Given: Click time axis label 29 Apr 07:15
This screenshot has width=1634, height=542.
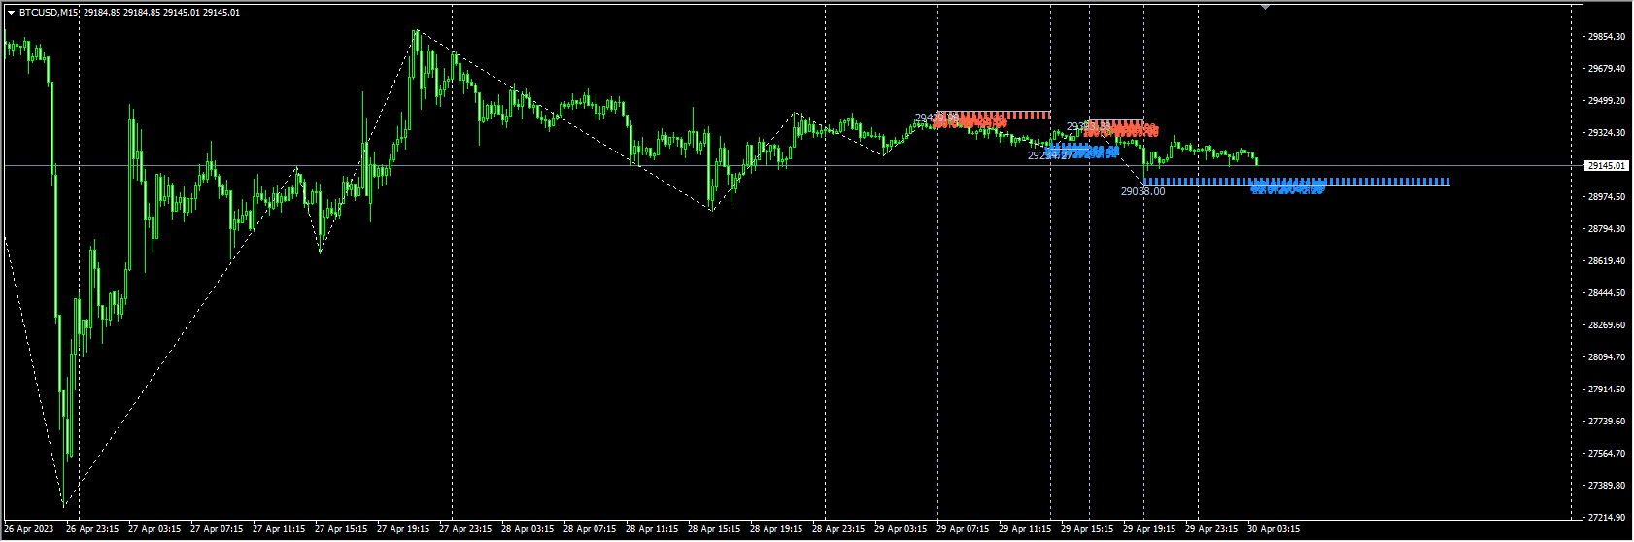Looking at the screenshot, I should pos(963,530).
